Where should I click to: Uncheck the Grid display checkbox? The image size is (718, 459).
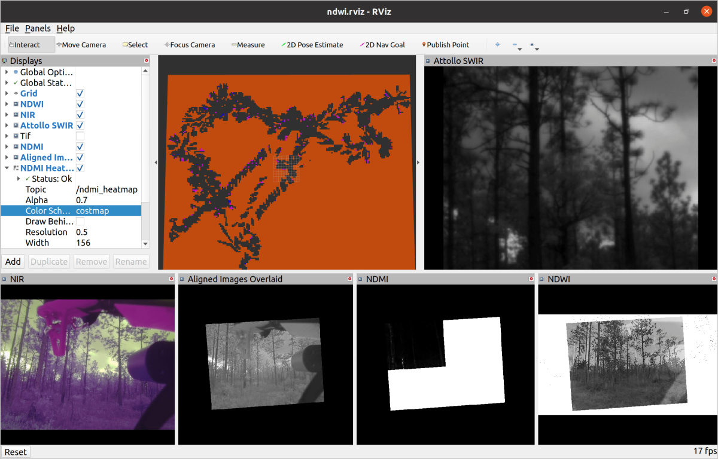(80, 94)
